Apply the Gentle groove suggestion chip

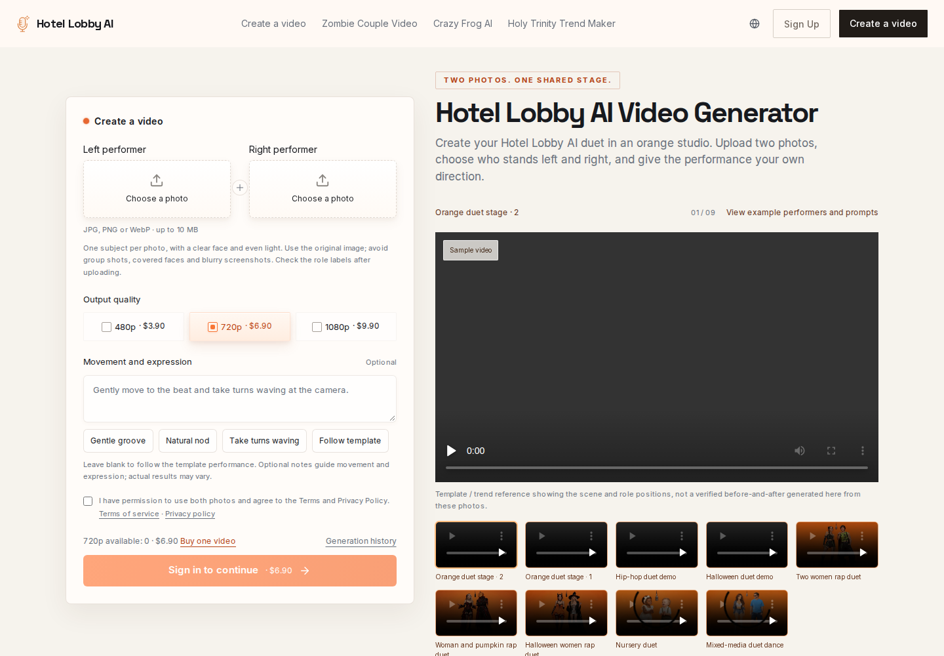pyautogui.click(x=118, y=441)
